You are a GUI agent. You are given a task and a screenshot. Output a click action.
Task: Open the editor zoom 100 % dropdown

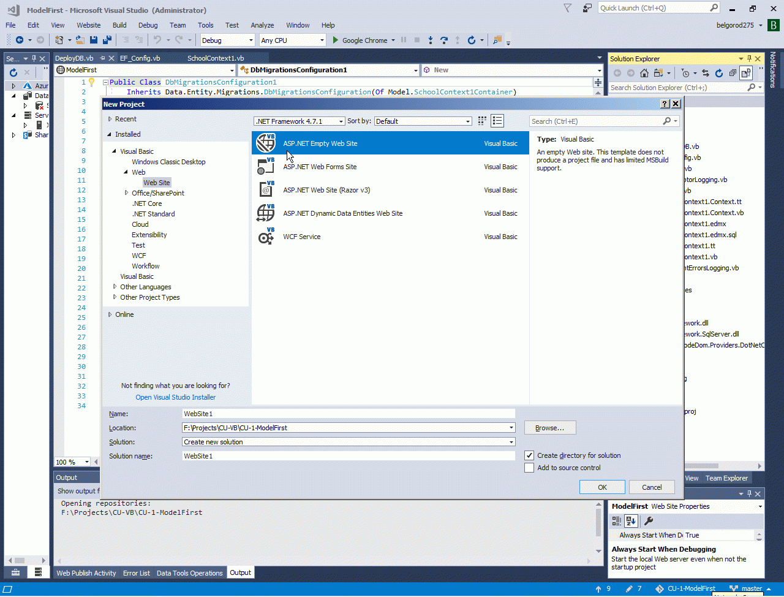pos(73,462)
